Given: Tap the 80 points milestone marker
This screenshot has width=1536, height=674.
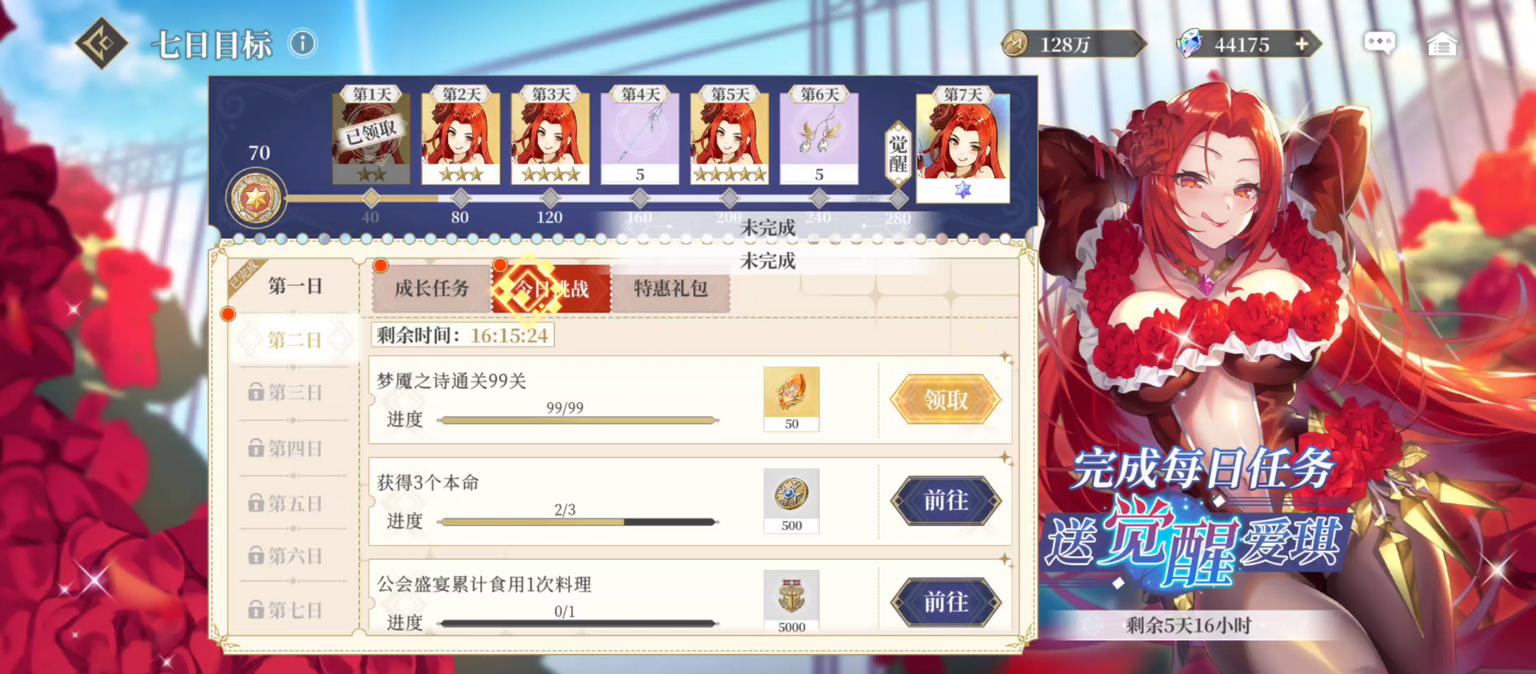Looking at the screenshot, I should pos(460,199).
